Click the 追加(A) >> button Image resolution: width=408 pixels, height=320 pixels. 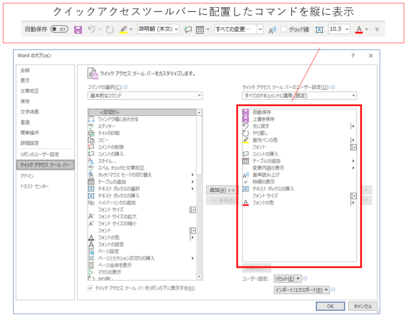coord(222,190)
